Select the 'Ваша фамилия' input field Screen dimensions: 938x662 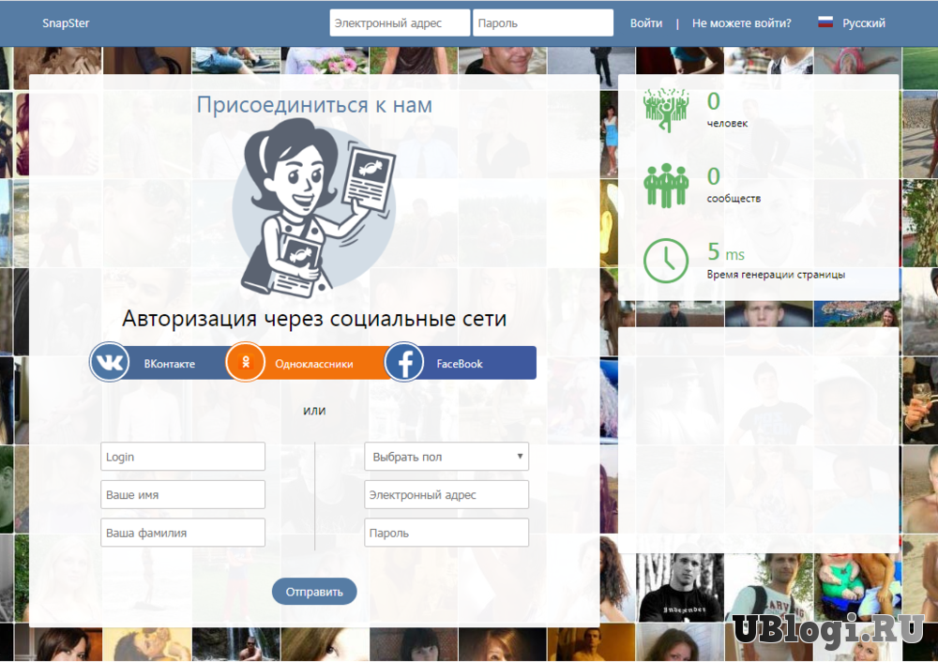click(x=183, y=533)
